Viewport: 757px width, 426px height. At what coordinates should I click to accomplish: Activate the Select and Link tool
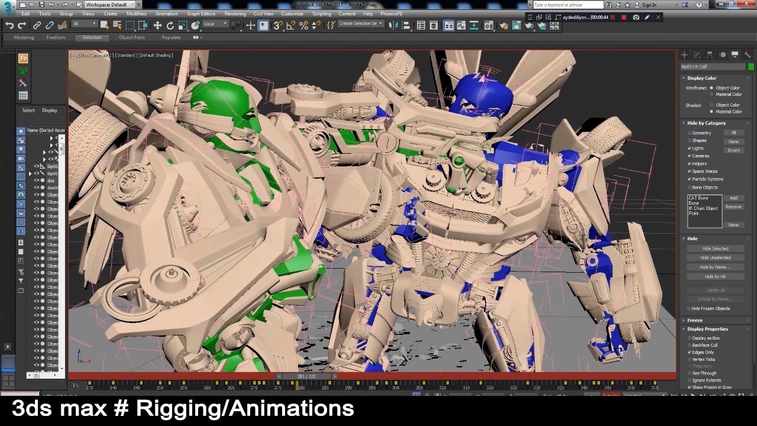click(x=37, y=25)
